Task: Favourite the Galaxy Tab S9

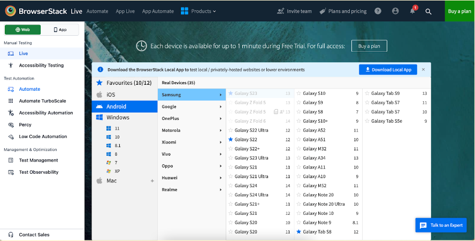Action: point(367,93)
